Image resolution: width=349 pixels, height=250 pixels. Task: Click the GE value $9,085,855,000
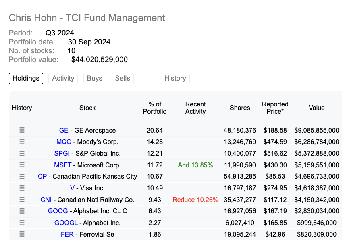click(316, 130)
